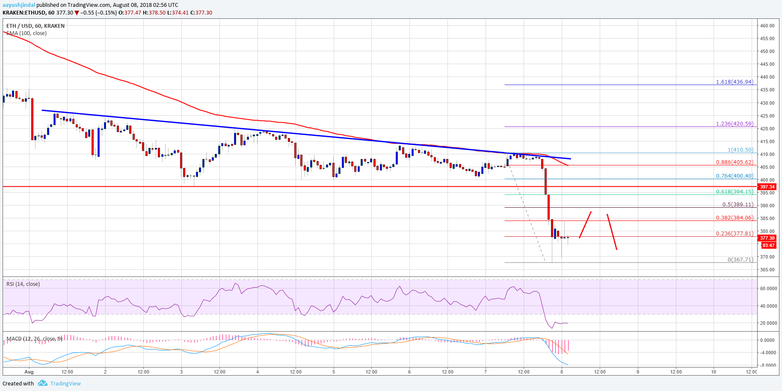The image size is (782, 391).
Task: Click the date 9 label on time axis
Action: click(638, 372)
